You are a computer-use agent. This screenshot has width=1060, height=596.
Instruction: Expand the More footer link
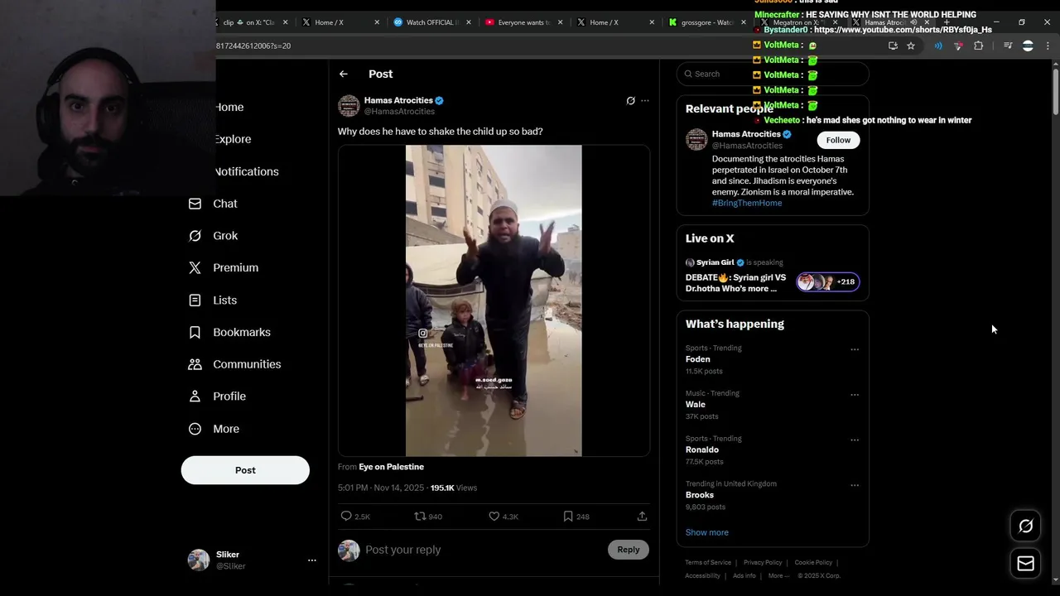[778, 576]
